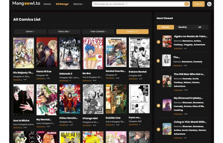Open the Change Idol cover thumbnail
The width and height of the screenshot is (223, 143).
[x=93, y=99]
